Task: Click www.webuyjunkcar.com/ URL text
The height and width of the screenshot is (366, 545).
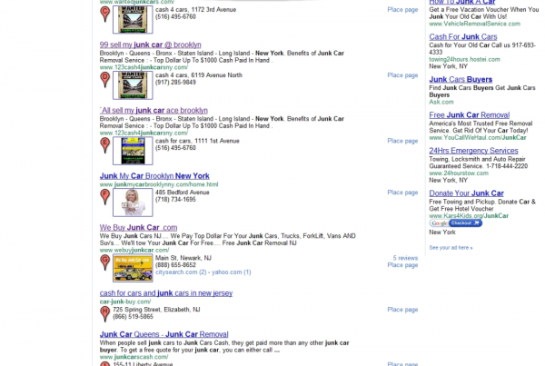Action: 134,251
